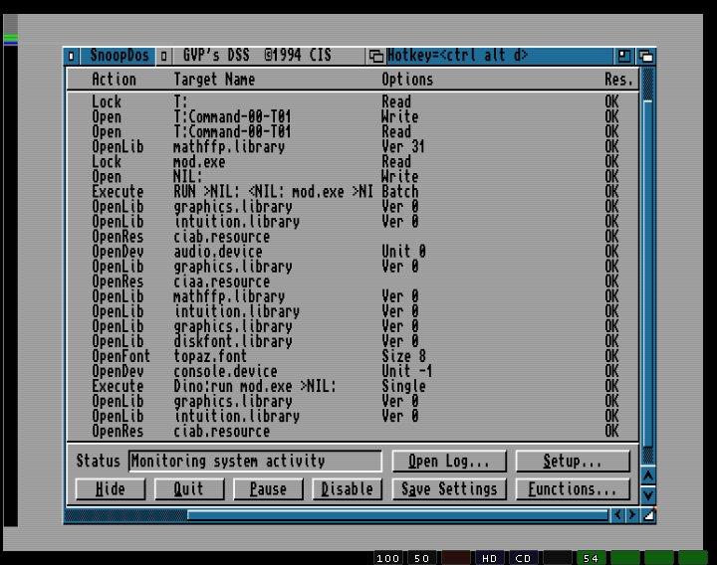Click the Action column header
The width and height of the screenshot is (717, 565).
114,80
